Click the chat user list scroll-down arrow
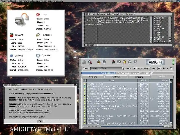This screenshot has height=135, width=180. click(x=170, y=41)
